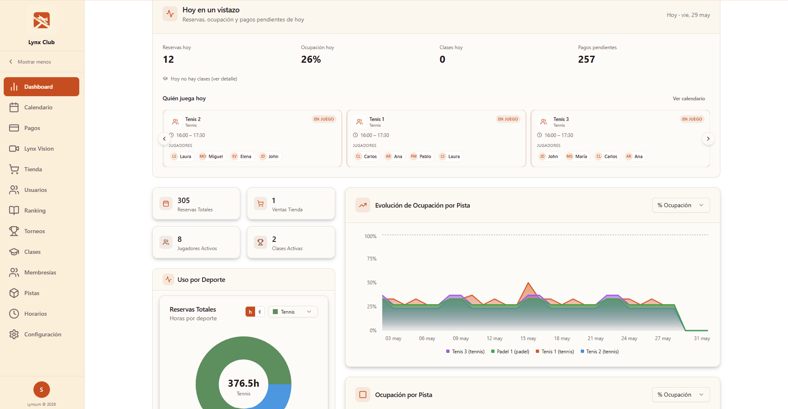Switch Reservas Totales chart to hours (h)

tap(250, 312)
